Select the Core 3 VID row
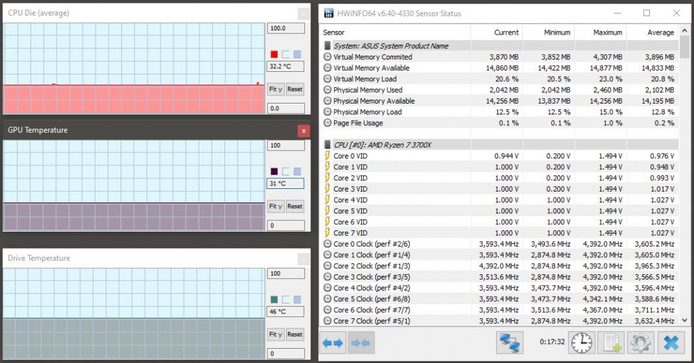The image size is (694, 363). point(499,189)
